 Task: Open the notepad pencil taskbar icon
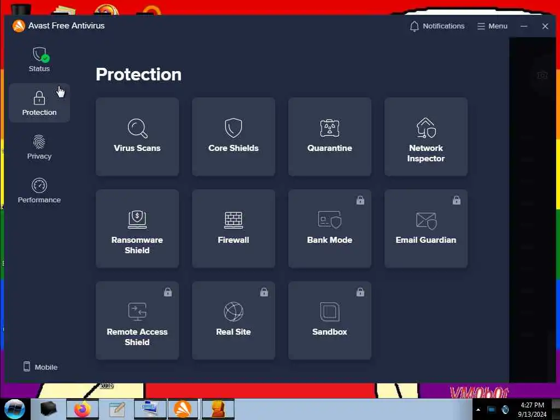(117, 409)
